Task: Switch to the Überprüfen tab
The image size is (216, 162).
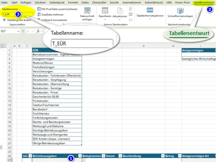Action: click(x=99, y=2)
